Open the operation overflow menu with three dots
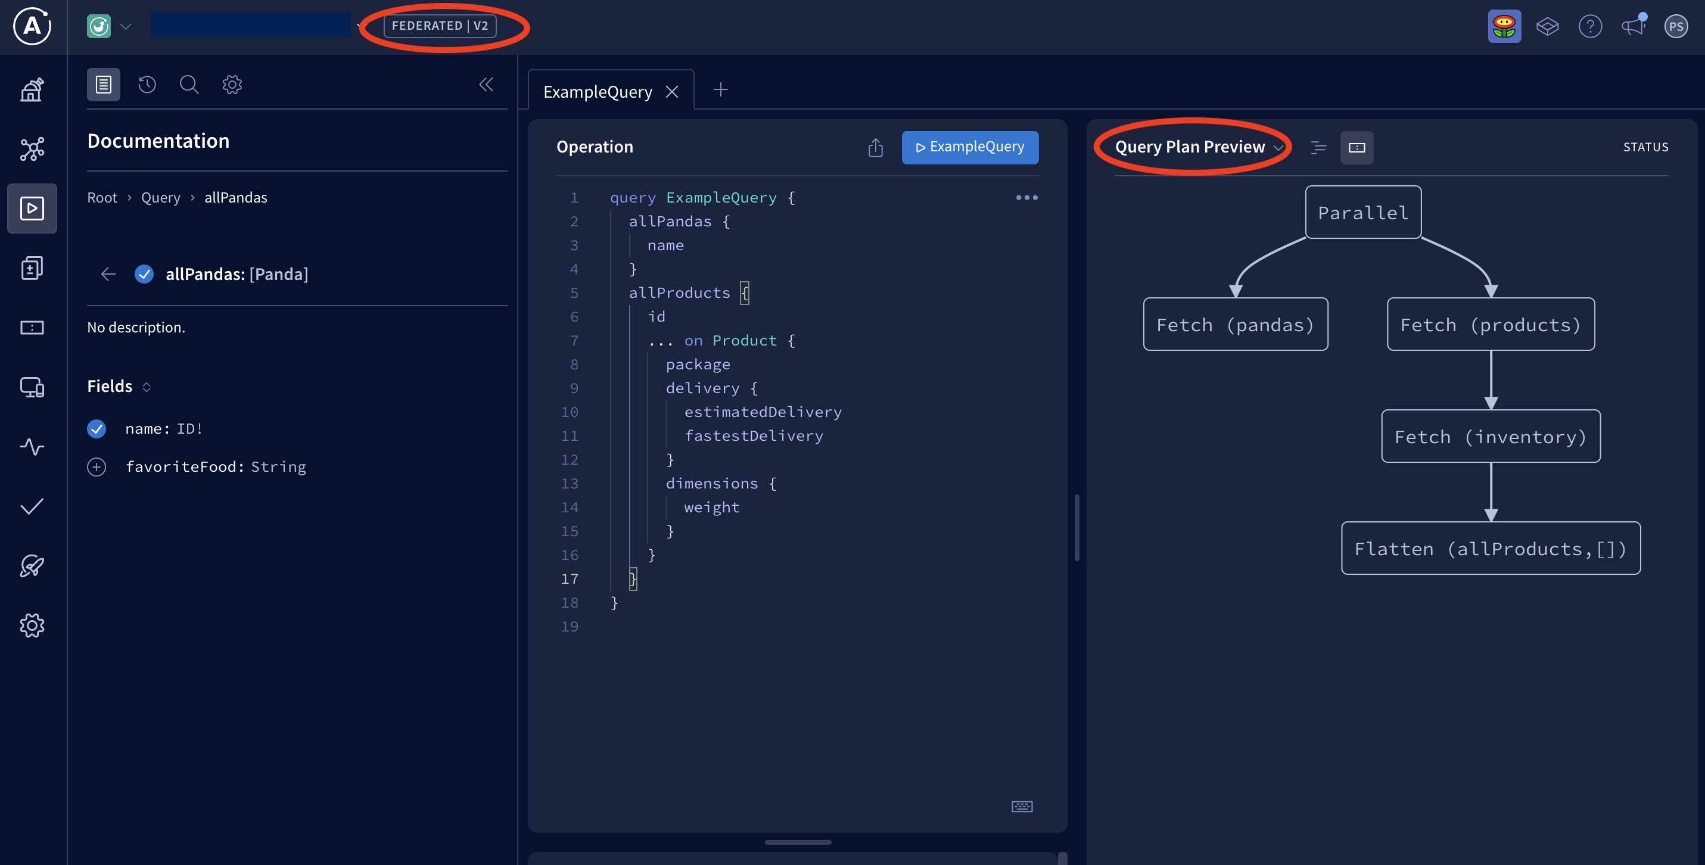This screenshot has width=1705, height=865. (x=1026, y=197)
